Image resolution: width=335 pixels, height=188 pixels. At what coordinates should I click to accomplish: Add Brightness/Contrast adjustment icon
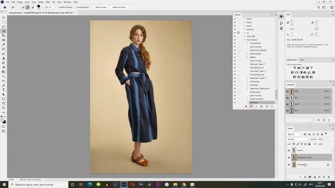294,67
